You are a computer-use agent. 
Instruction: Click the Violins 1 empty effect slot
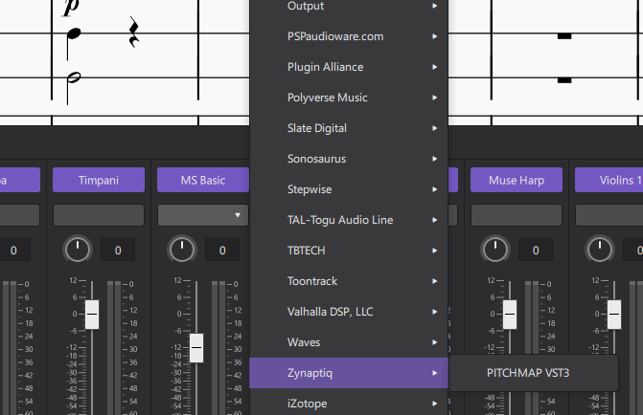point(609,215)
